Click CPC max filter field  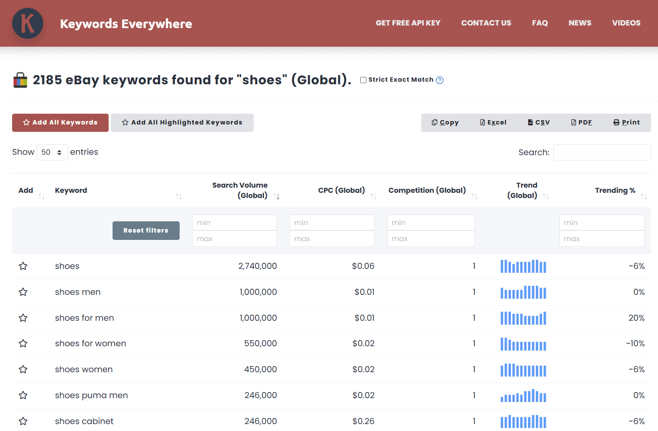click(x=332, y=239)
